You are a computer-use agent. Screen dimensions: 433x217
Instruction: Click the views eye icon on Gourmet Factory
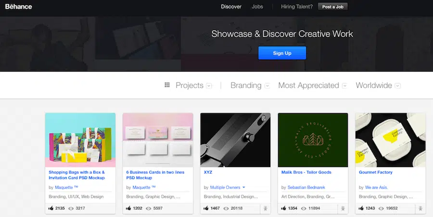(x=382, y=208)
